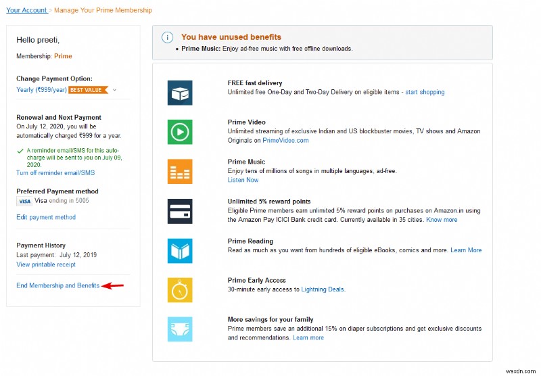Click the Prime Music benefit title

[x=246, y=162]
